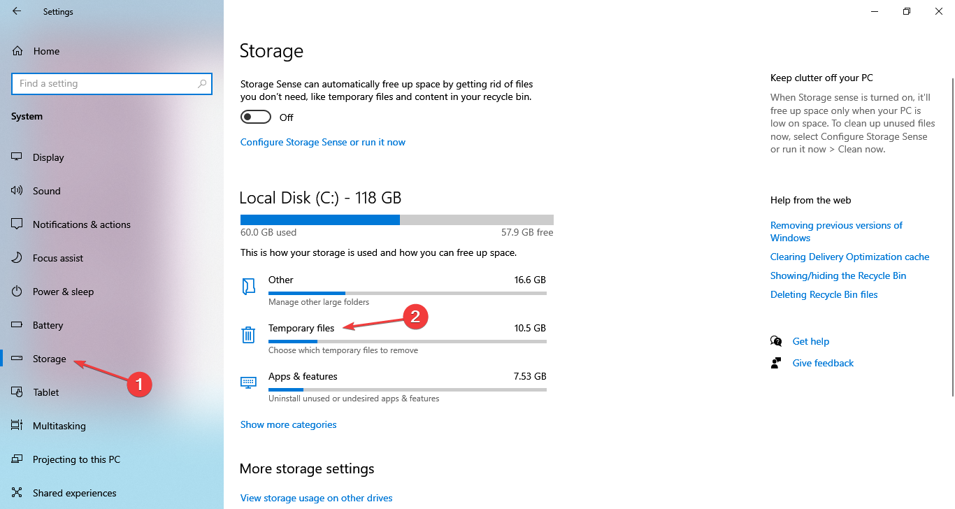
Task: Open Temporary files category details
Action: tap(301, 328)
